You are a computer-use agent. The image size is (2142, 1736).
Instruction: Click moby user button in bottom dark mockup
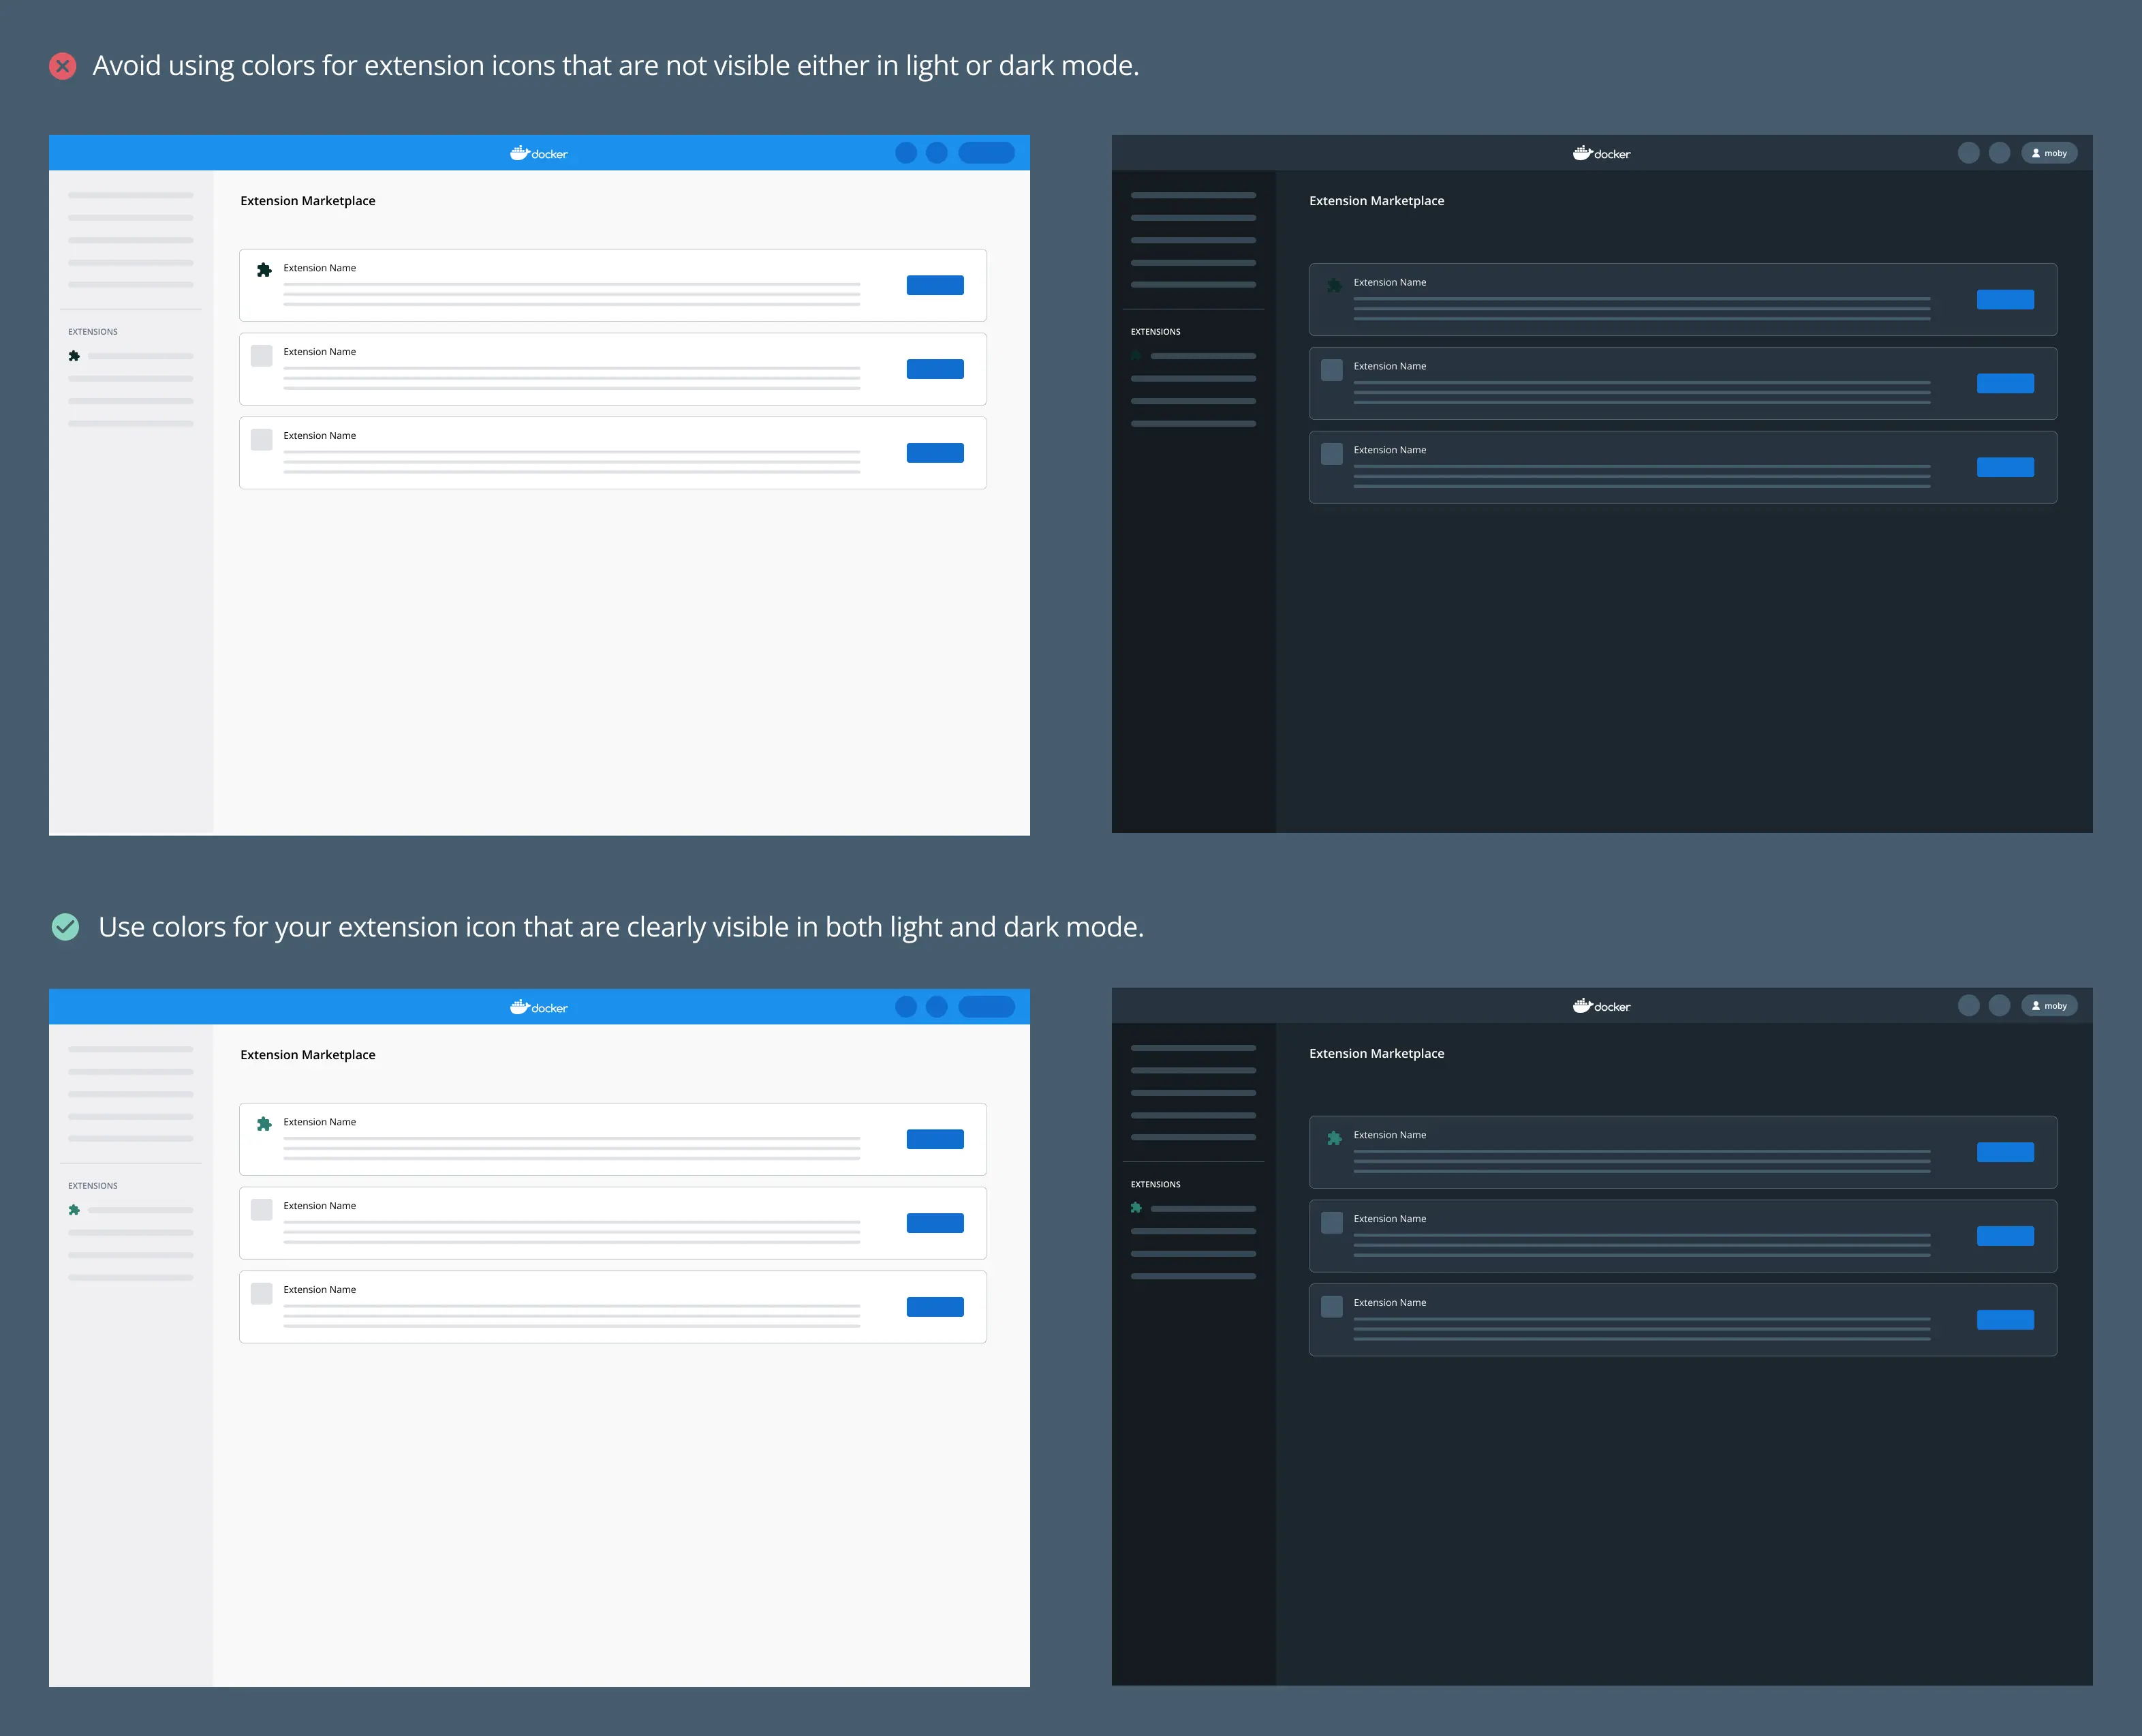2049,1006
